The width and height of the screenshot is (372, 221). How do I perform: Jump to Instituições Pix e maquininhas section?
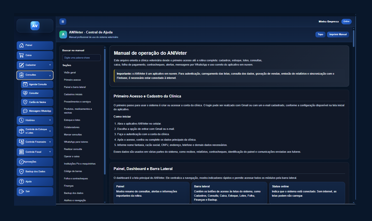click(x=80, y=164)
